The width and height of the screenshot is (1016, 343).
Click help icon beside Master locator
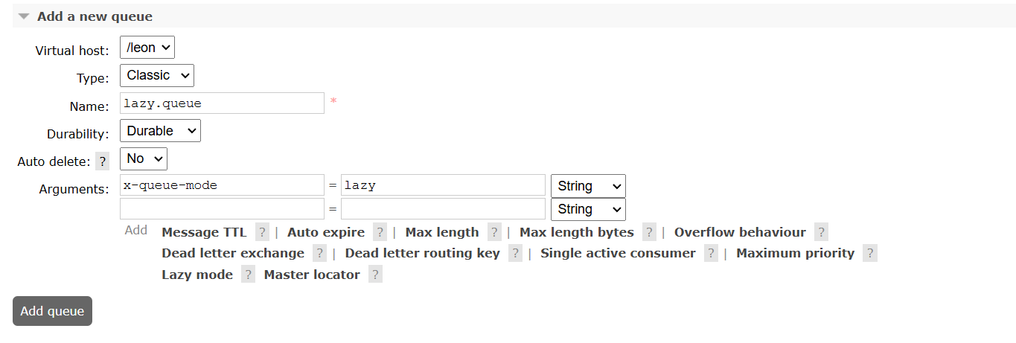click(x=375, y=275)
